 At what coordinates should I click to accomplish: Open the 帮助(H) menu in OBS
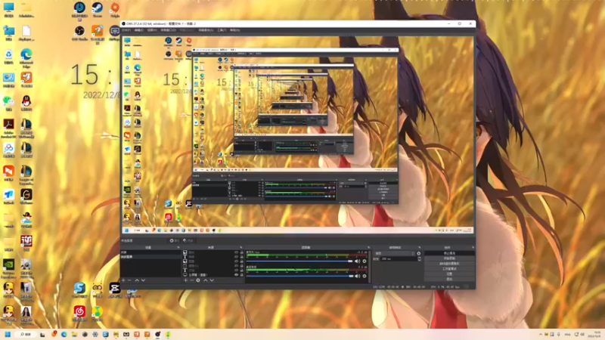[234, 30]
